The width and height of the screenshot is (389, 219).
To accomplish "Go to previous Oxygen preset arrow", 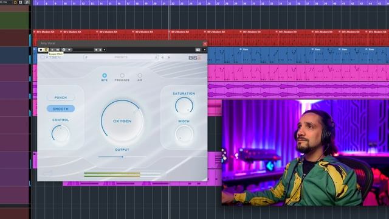I will pyautogui.click(x=162, y=57).
